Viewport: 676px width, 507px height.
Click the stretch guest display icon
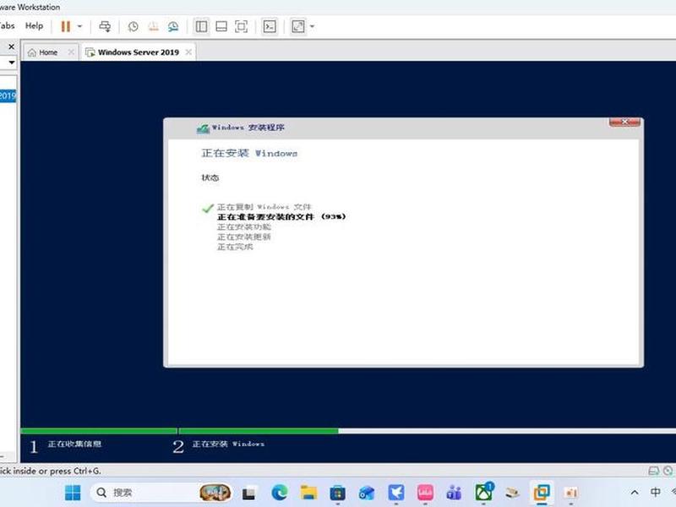click(x=298, y=27)
